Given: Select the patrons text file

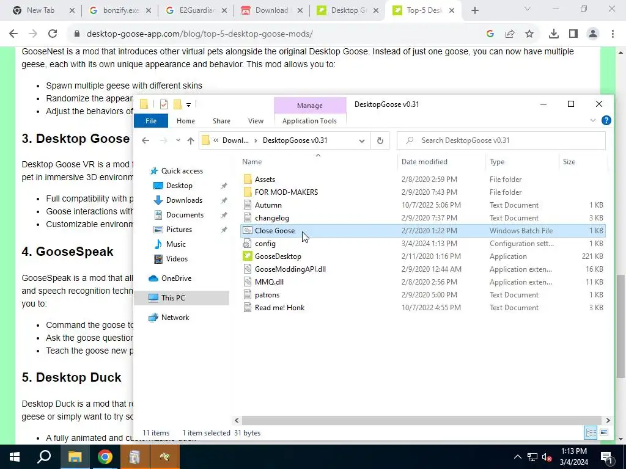Looking at the screenshot, I should [267, 295].
